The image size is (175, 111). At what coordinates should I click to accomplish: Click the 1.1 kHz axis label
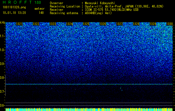(x=2, y=36)
